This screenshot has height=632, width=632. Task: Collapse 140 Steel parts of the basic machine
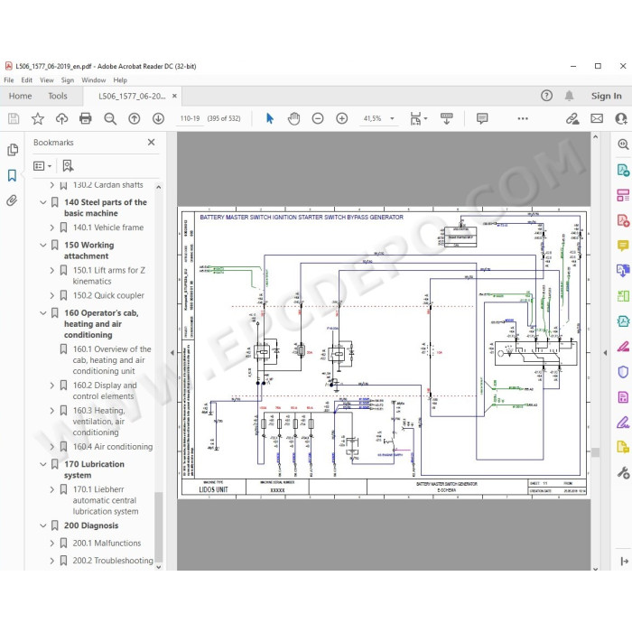click(x=43, y=202)
